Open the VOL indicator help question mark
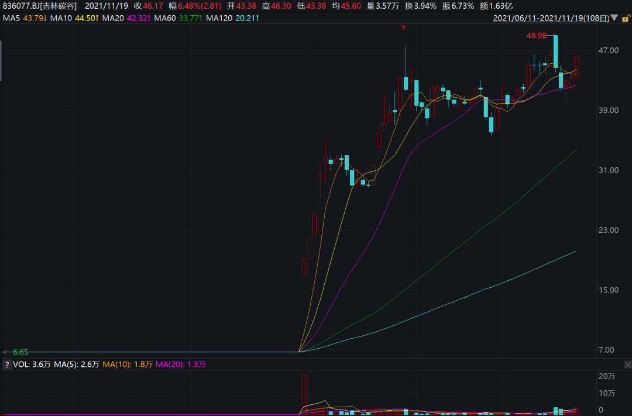This screenshot has height=416, width=632. click(7, 365)
